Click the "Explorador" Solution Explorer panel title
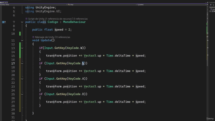The width and height of the screenshot is (215, 121). (x=212, y=2)
